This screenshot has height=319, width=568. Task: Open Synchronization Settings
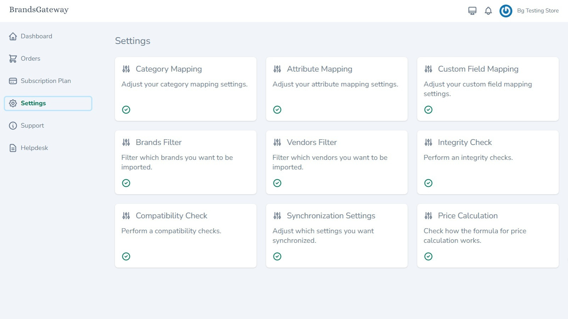[x=331, y=216]
